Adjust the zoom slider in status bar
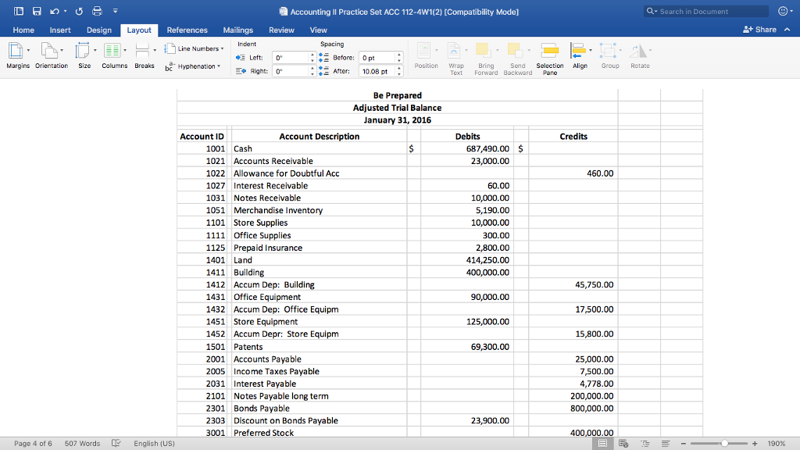This screenshot has height=450, width=800. [x=725, y=443]
